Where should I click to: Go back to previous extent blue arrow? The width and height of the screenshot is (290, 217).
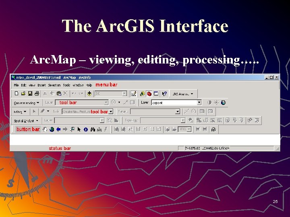click(x=58, y=129)
